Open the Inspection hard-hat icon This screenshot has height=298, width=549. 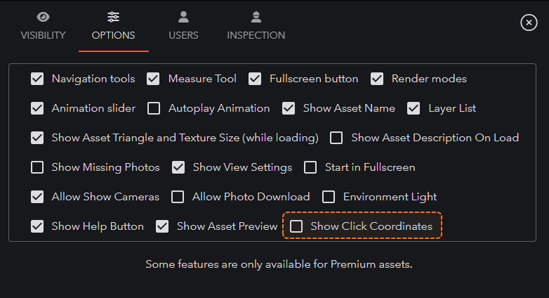(256, 17)
